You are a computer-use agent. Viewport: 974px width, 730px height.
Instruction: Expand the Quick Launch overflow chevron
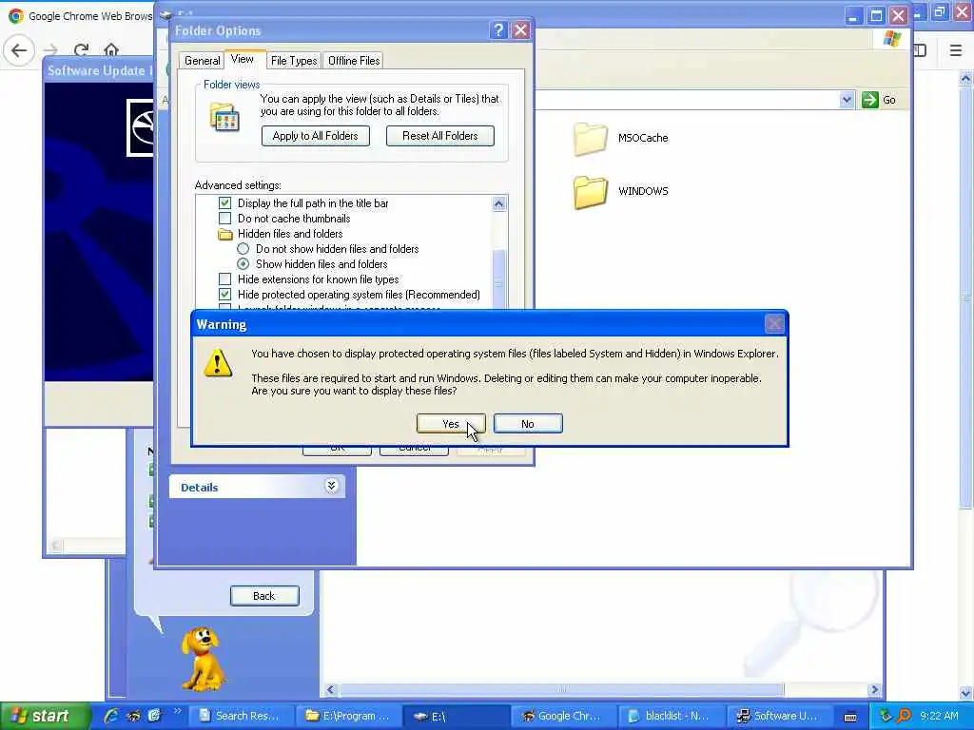pos(177,711)
